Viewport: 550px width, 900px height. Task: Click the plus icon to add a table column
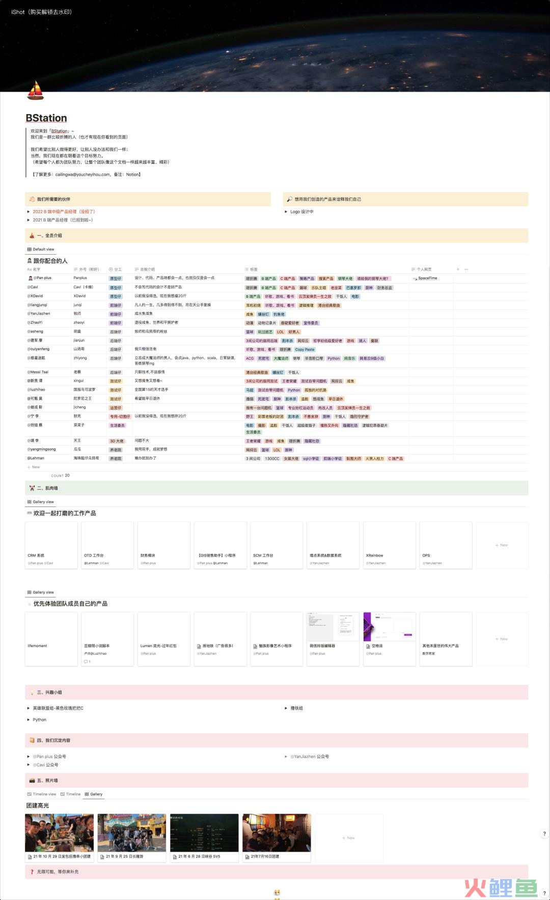pos(458,269)
